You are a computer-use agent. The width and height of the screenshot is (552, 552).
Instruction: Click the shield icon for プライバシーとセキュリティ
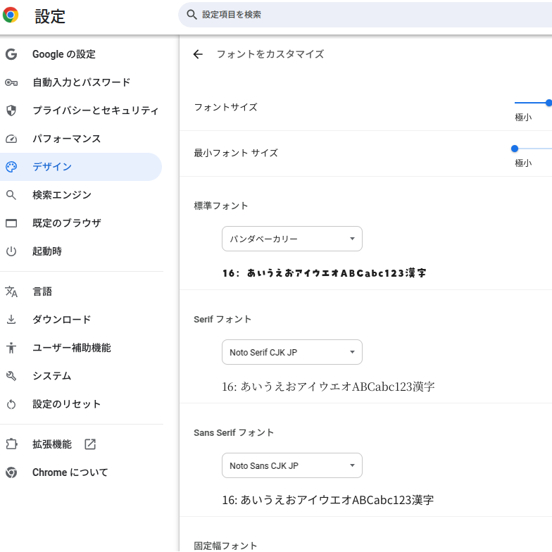click(x=11, y=111)
